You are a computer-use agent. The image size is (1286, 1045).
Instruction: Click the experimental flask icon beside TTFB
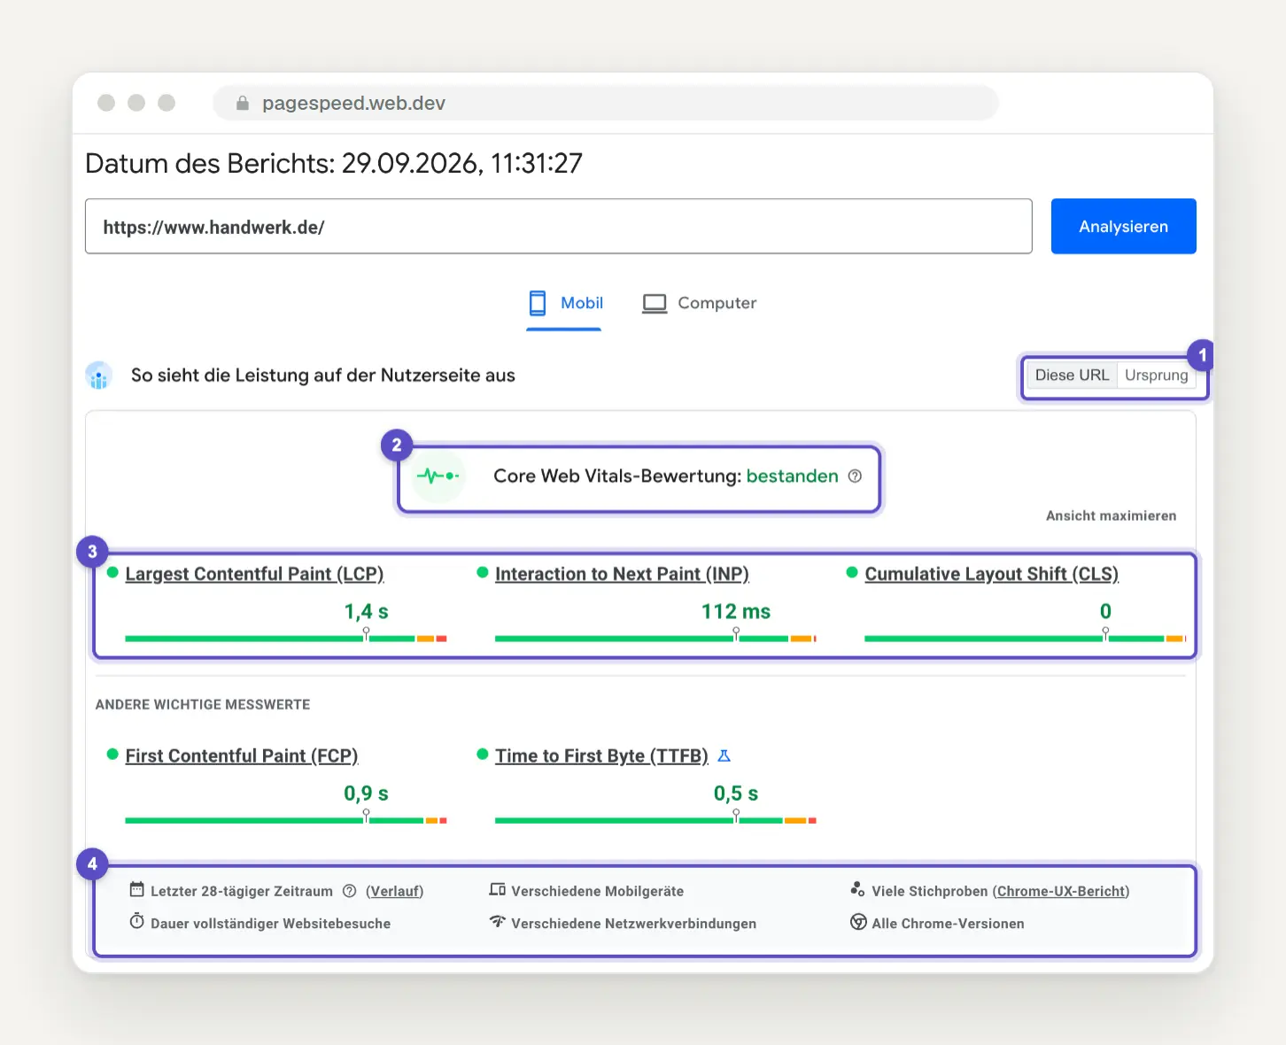coord(724,755)
